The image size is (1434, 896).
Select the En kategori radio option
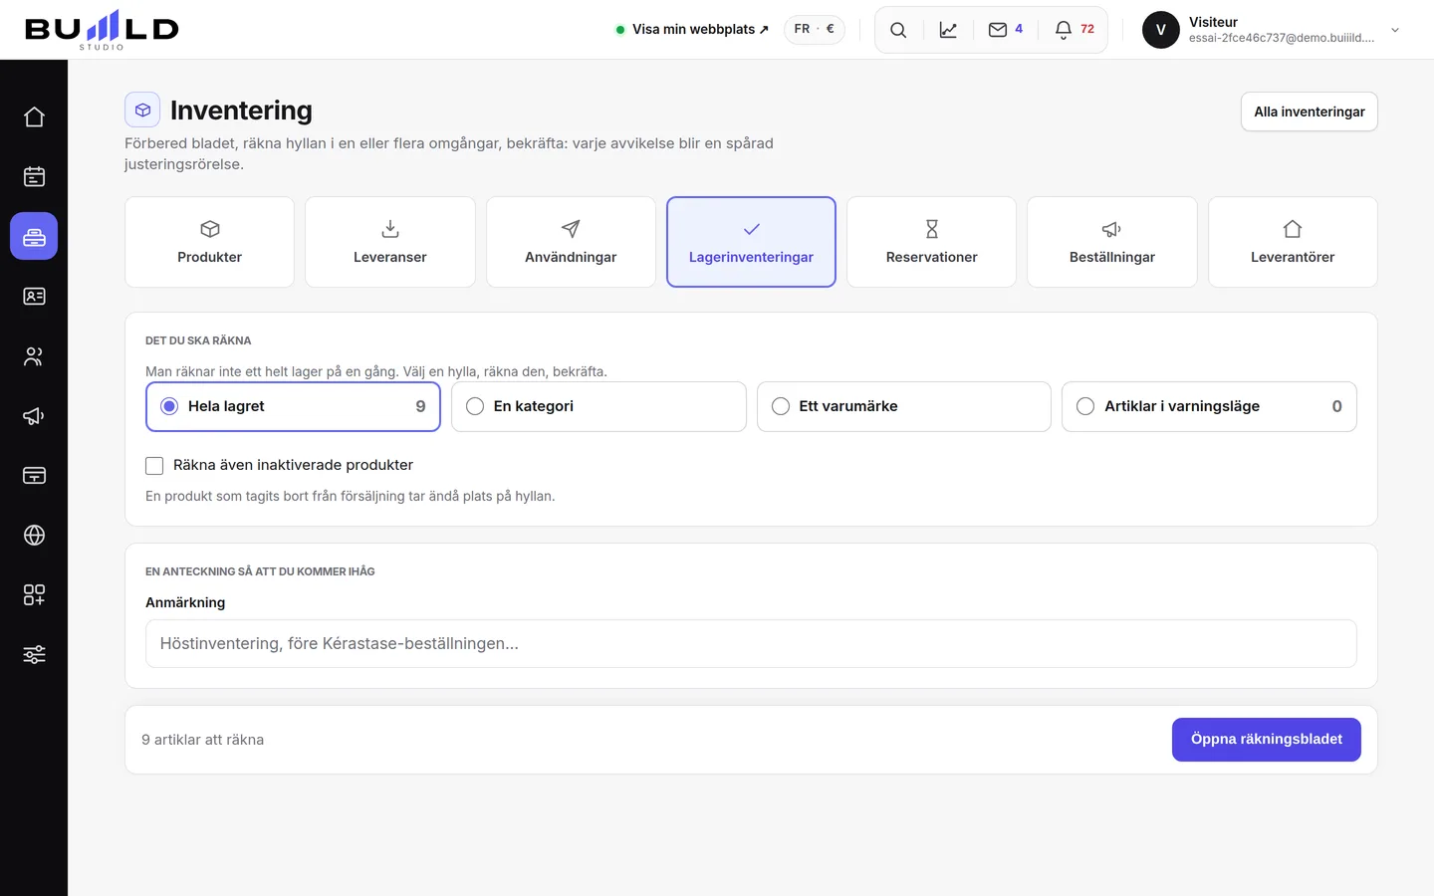point(598,406)
